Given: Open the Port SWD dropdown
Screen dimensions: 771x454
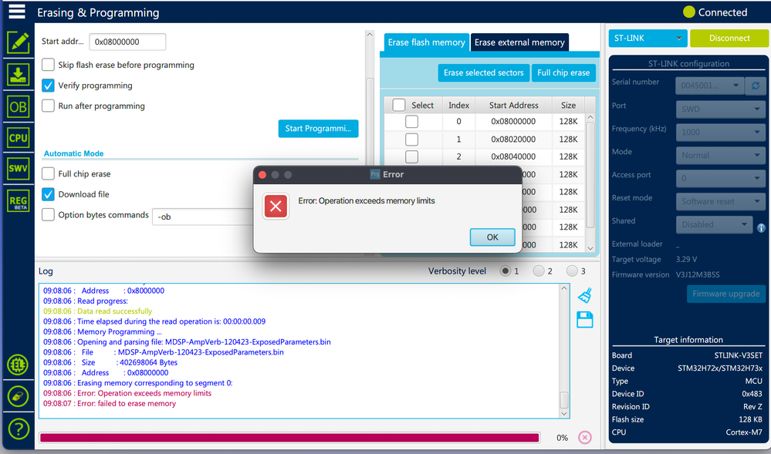Looking at the screenshot, I should point(720,109).
